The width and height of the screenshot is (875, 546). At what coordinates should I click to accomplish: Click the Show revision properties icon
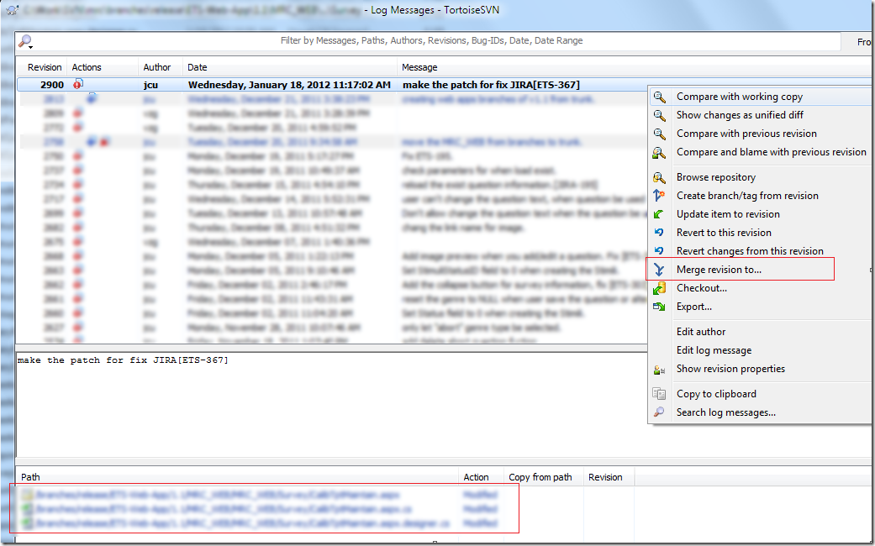click(660, 370)
